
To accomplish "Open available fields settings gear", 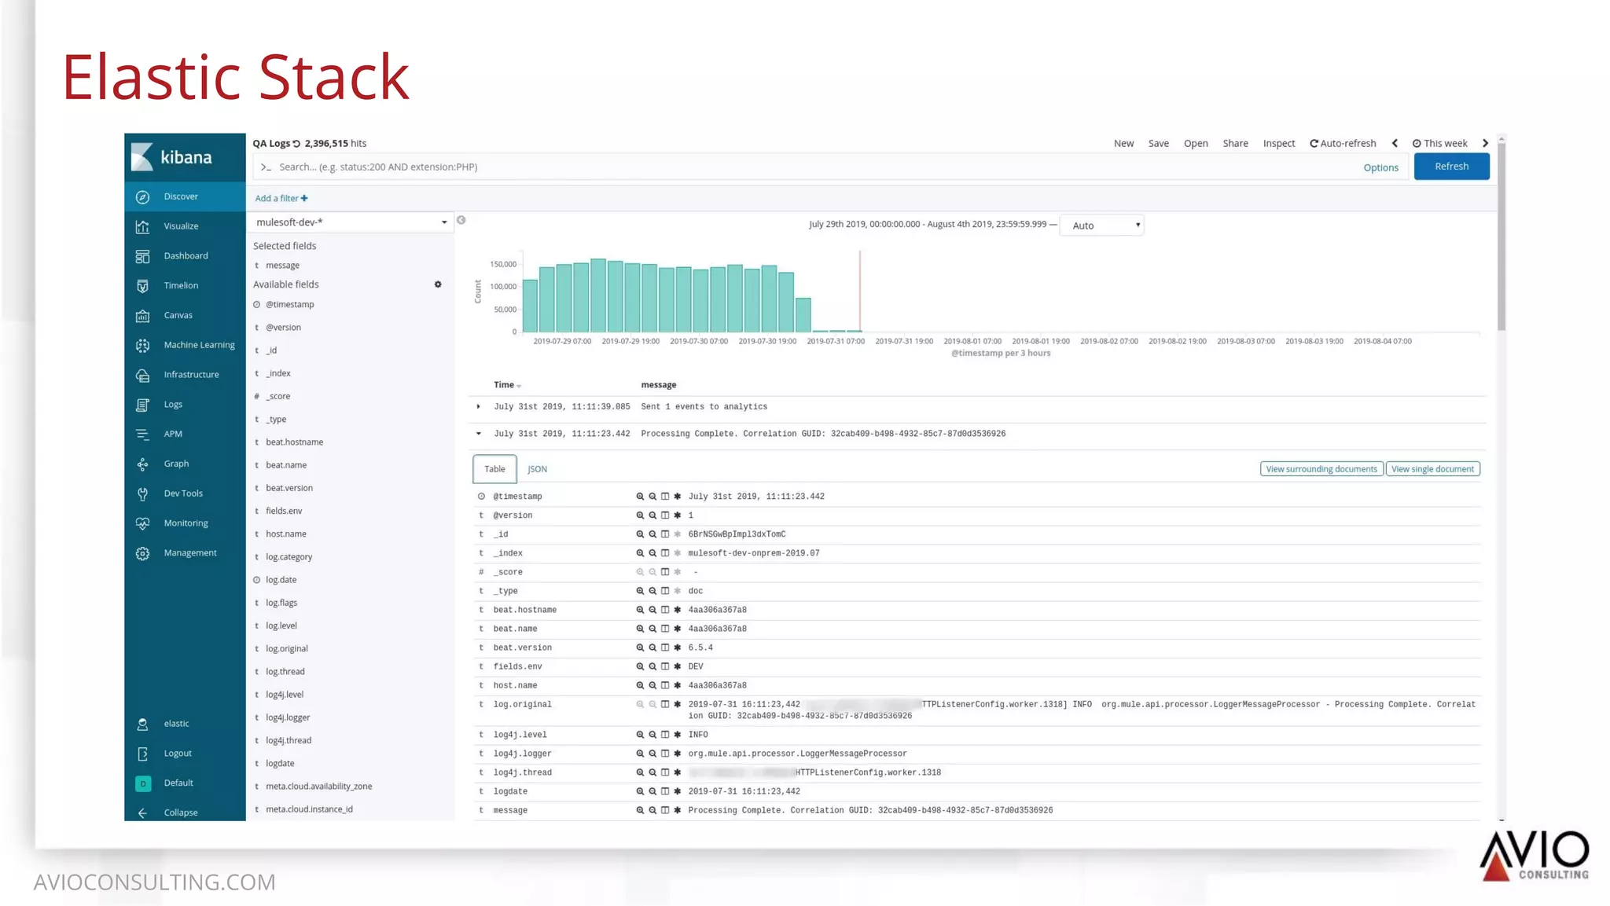I will 438,284.
